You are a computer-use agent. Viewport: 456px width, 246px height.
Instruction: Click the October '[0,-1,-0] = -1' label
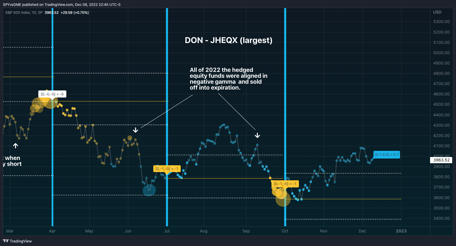285,184
